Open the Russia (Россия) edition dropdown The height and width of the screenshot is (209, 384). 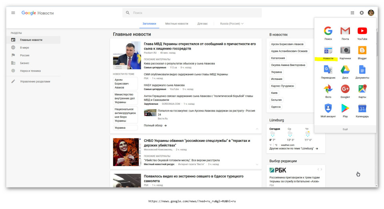tap(232, 24)
